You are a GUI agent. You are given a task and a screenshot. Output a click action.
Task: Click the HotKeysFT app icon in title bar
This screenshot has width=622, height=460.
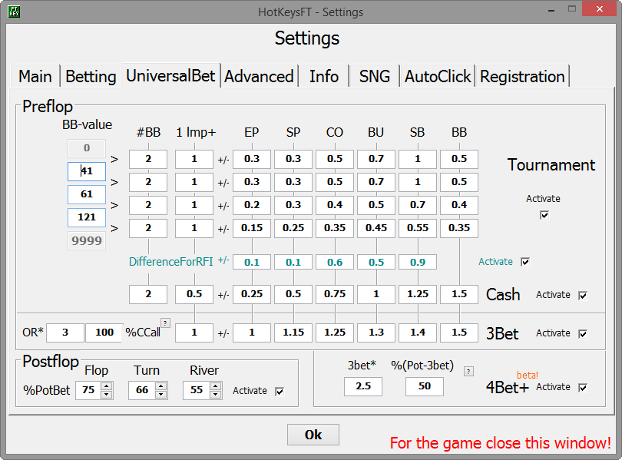pyautogui.click(x=14, y=12)
